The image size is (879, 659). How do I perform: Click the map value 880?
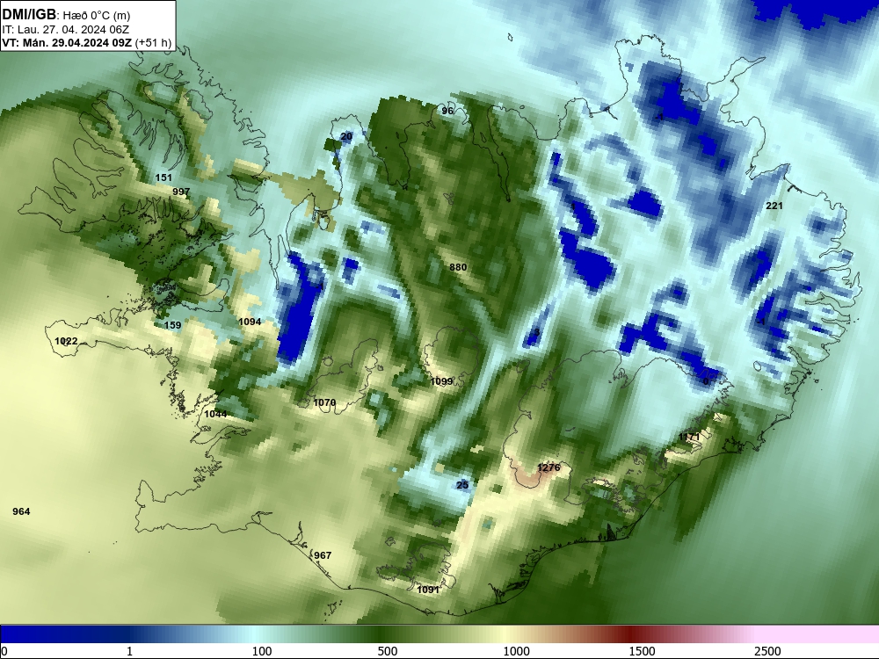(458, 267)
